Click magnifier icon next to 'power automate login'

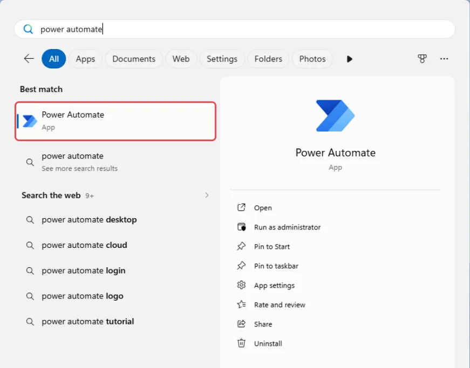pos(30,271)
